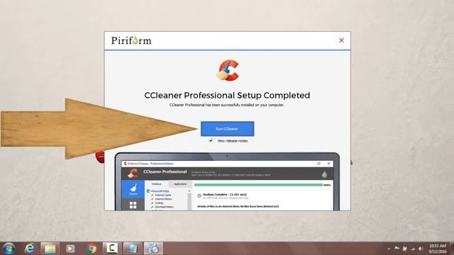The width and height of the screenshot is (454, 255).
Task: Open the Camtasia taskbar icon
Action: coord(112,249)
